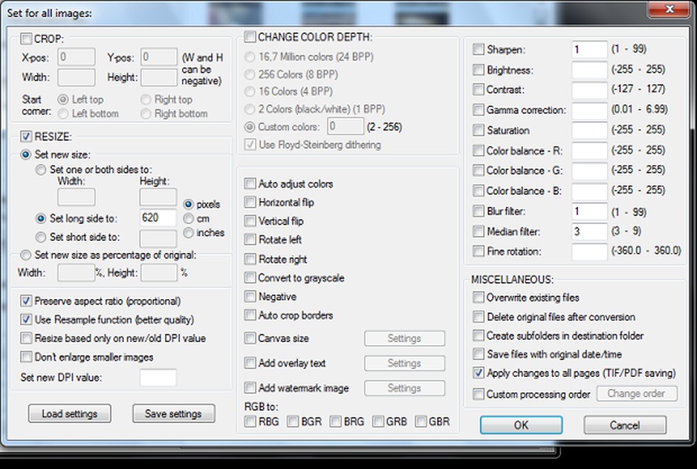Image resolution: width=697 pixels, height=469 pixels.
Task: Choose cm as the resize unit
Action: click(x=188, y=219)
